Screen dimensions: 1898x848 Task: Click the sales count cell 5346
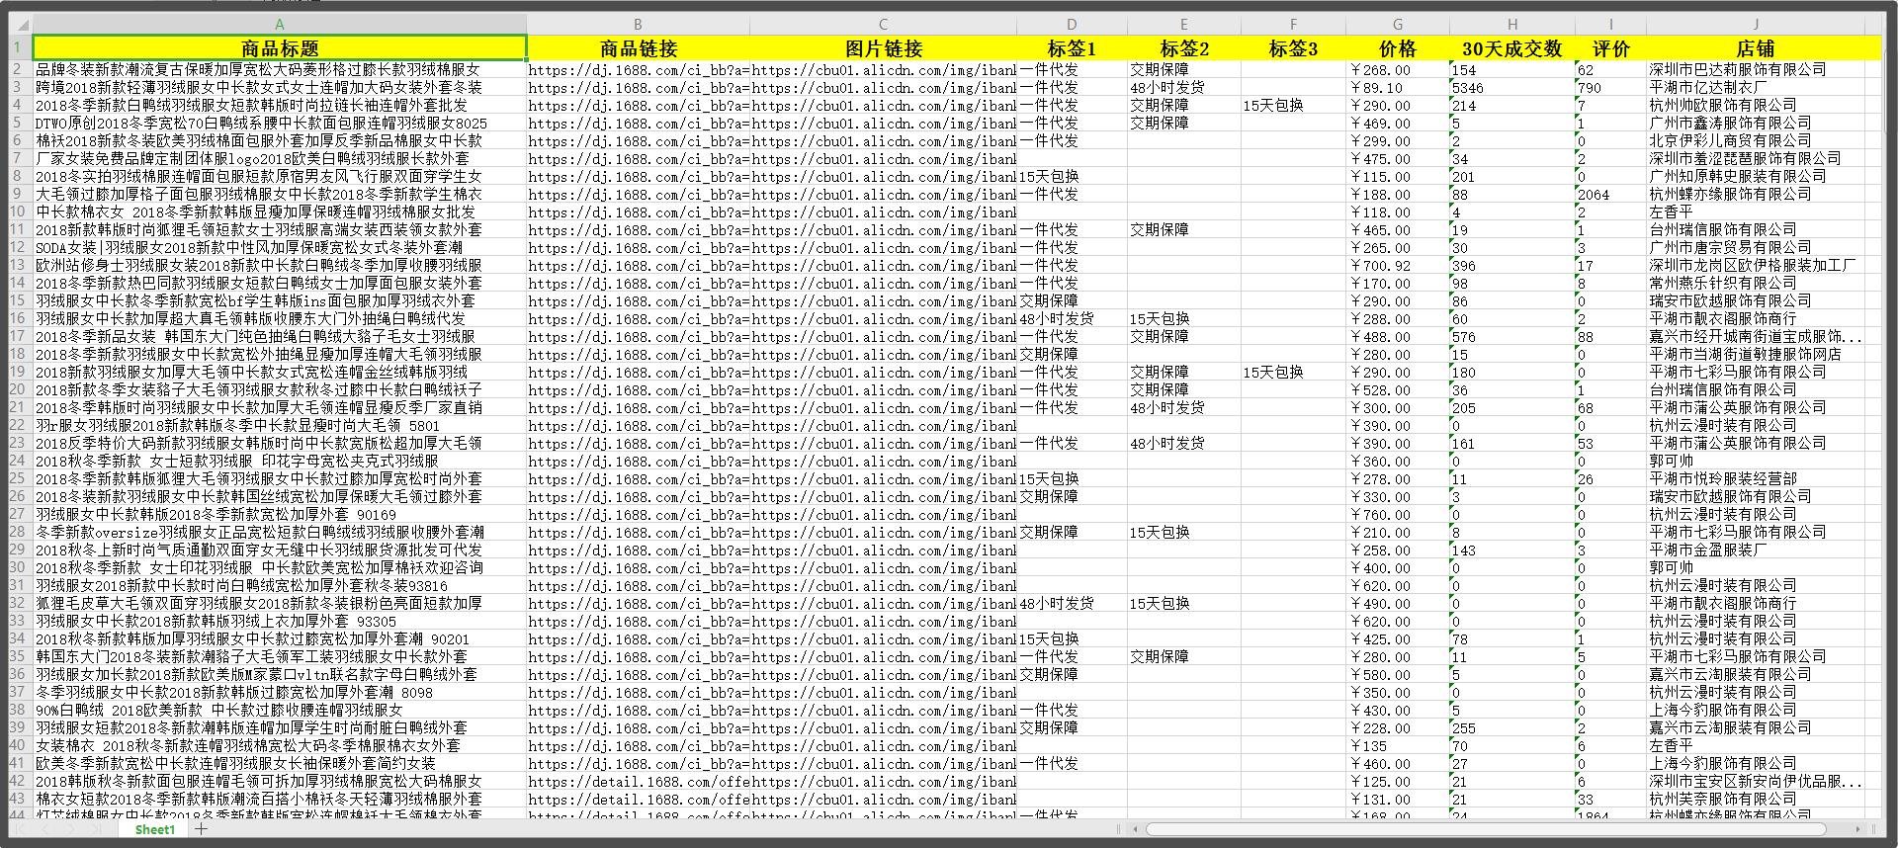(x=1511, y=87)
